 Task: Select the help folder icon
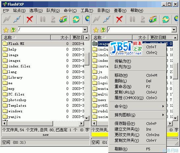pos(5,49)
